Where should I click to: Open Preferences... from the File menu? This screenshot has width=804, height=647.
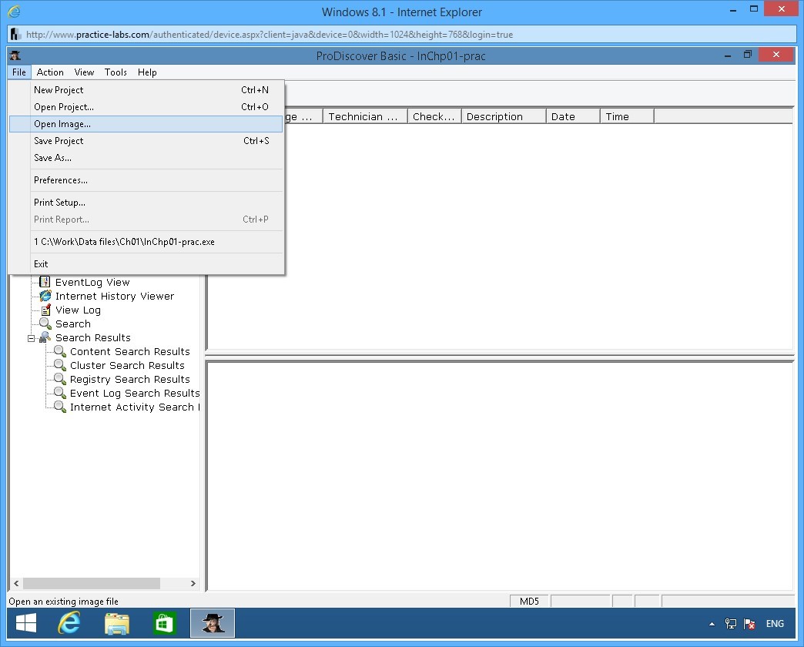146,180
